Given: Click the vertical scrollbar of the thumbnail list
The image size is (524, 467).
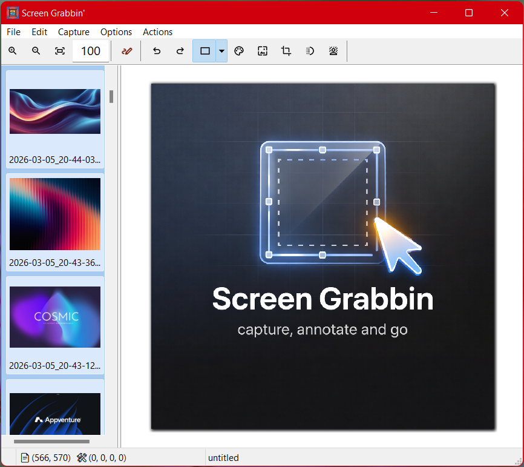Looking at the screenshot, I should pyautogui.click(x=111, y=97).
